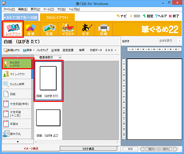Switch to リスト表示 view mode

88,148
